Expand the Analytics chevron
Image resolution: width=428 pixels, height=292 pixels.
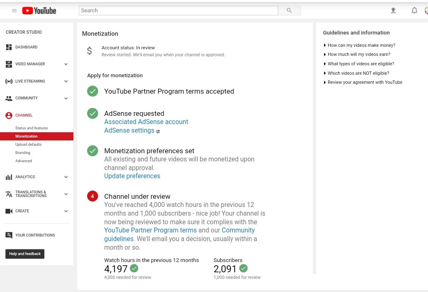66,177
